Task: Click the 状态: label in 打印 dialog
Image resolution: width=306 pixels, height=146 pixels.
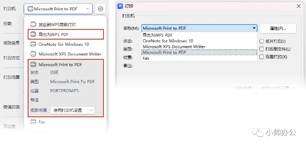Action: 128,41
